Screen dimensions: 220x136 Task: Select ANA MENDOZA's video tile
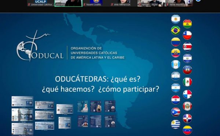pyautogui.click(x=124, y=3)
